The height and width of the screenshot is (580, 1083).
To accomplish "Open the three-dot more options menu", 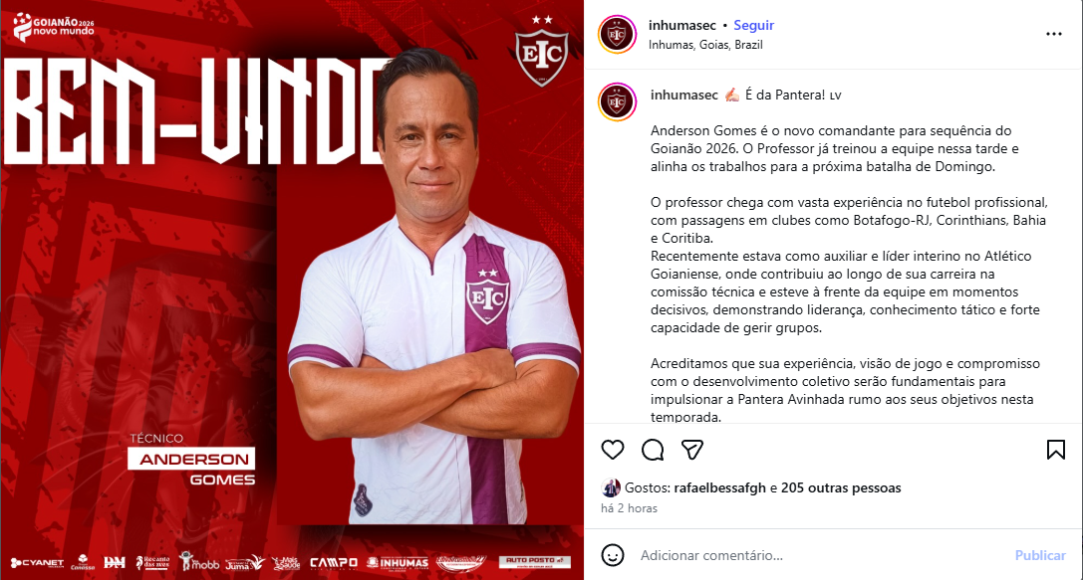I will [1053, 34].
